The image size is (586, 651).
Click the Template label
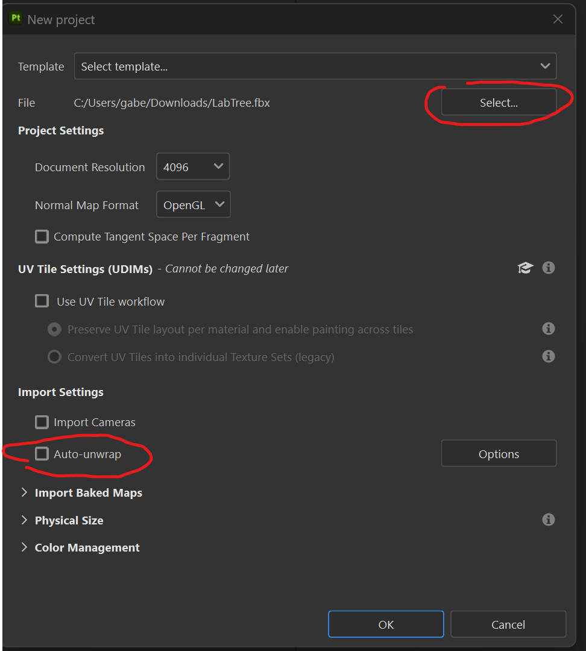pyautogui.click(x=41, y=66)
